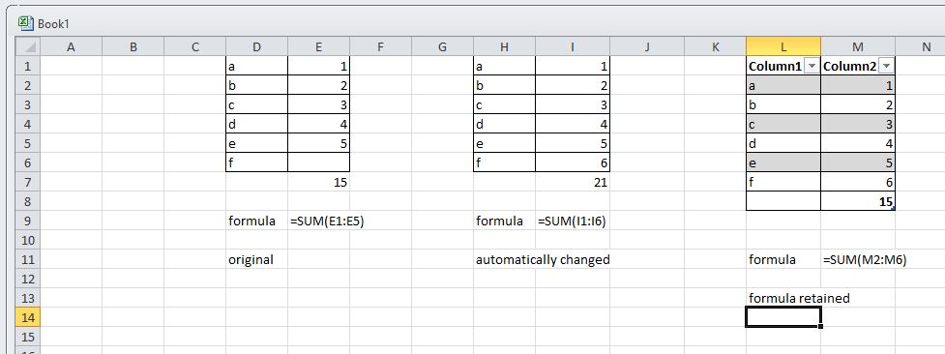Click the 'formula retained' cell
Screen dimensions: 945x354
[x=799, y=298]
